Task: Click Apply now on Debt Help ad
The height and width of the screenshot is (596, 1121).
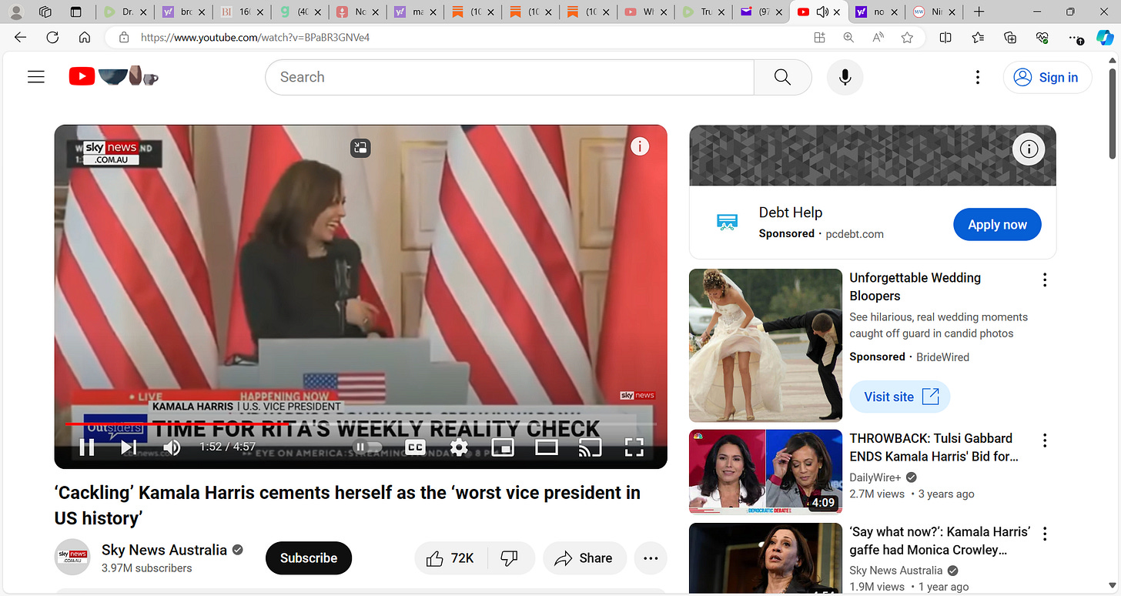Action: (997, 225)
